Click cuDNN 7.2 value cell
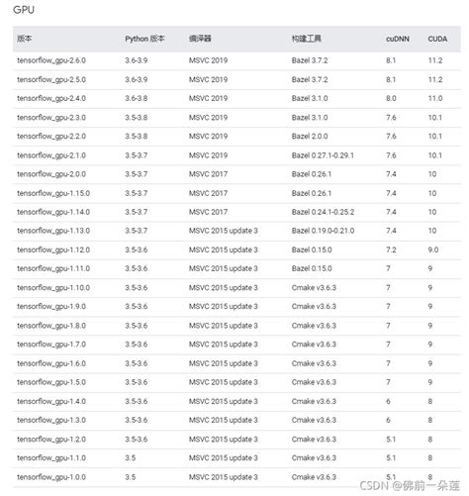469x496 pixels. coord(391,250)
